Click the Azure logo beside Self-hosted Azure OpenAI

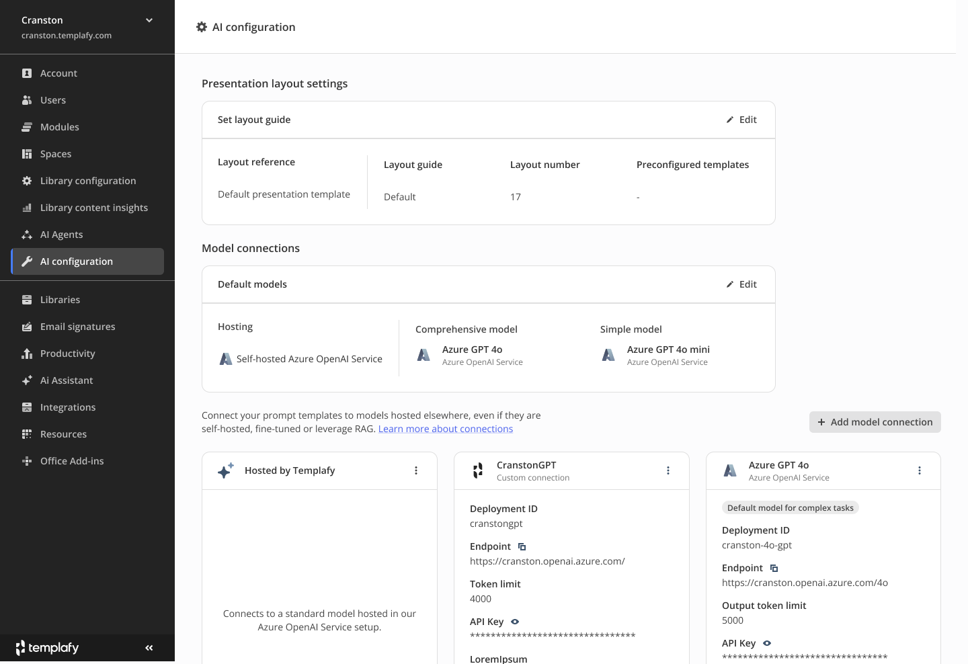click(x=226, y=359)
